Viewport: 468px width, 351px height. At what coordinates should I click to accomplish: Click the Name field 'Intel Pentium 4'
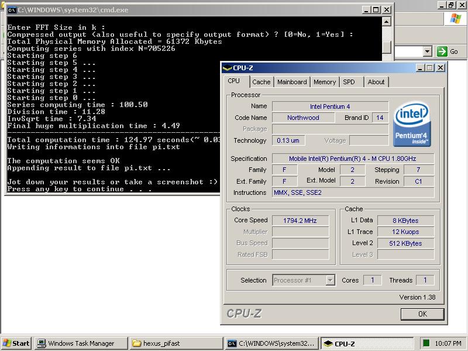point(330,106)
